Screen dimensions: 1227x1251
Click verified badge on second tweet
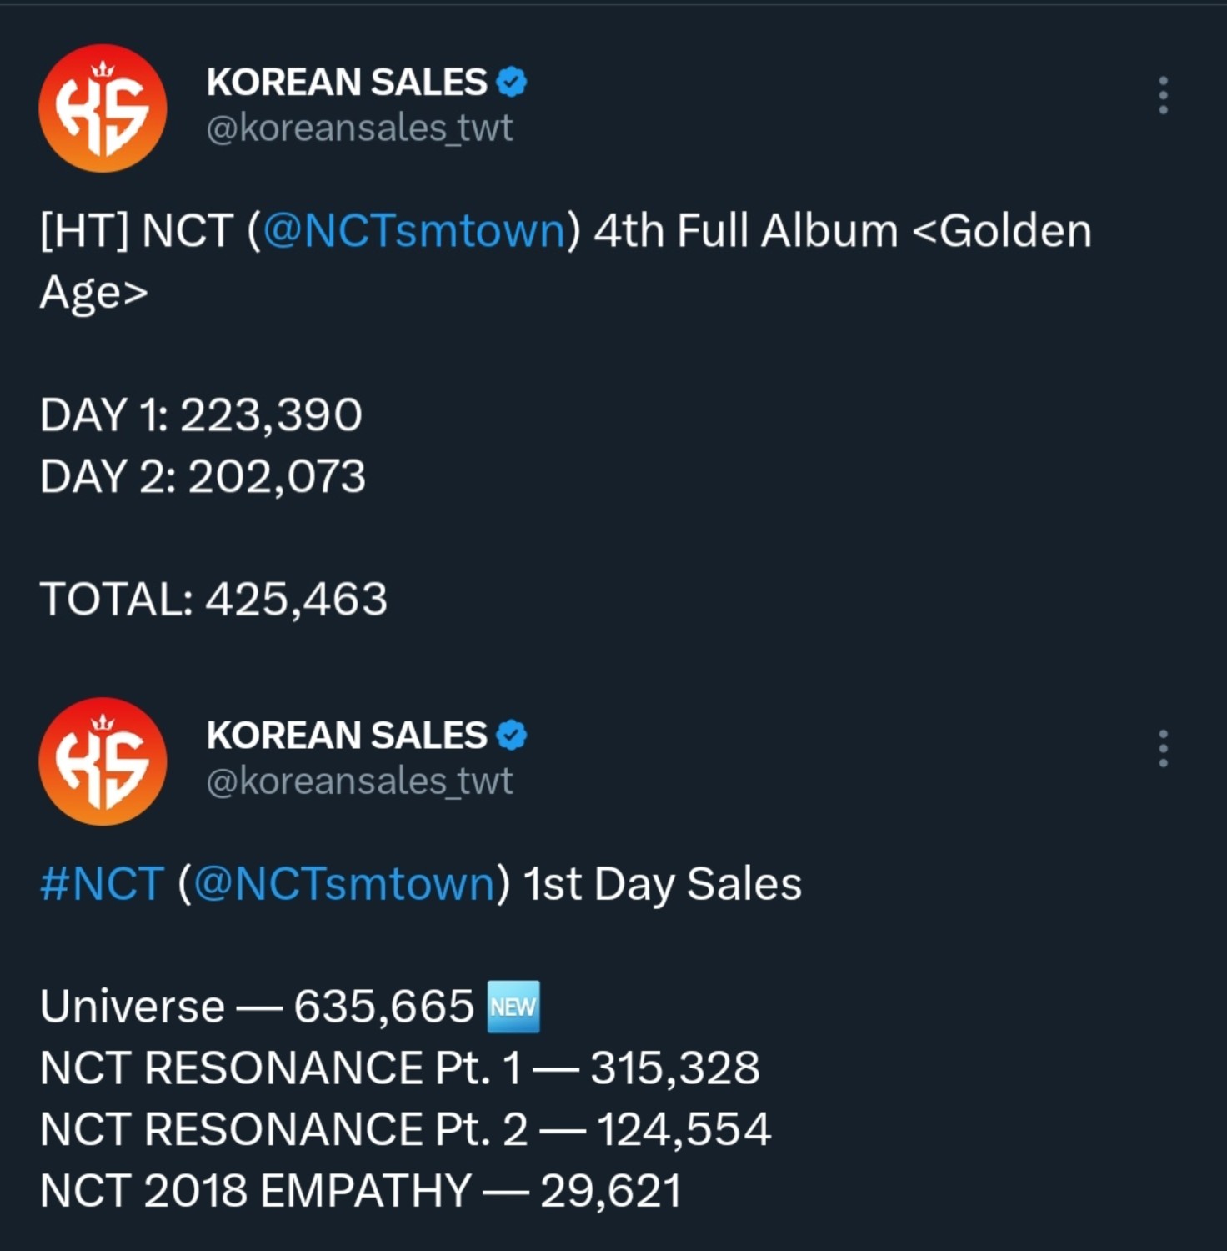pyautogui.click(x=512, y=735)
